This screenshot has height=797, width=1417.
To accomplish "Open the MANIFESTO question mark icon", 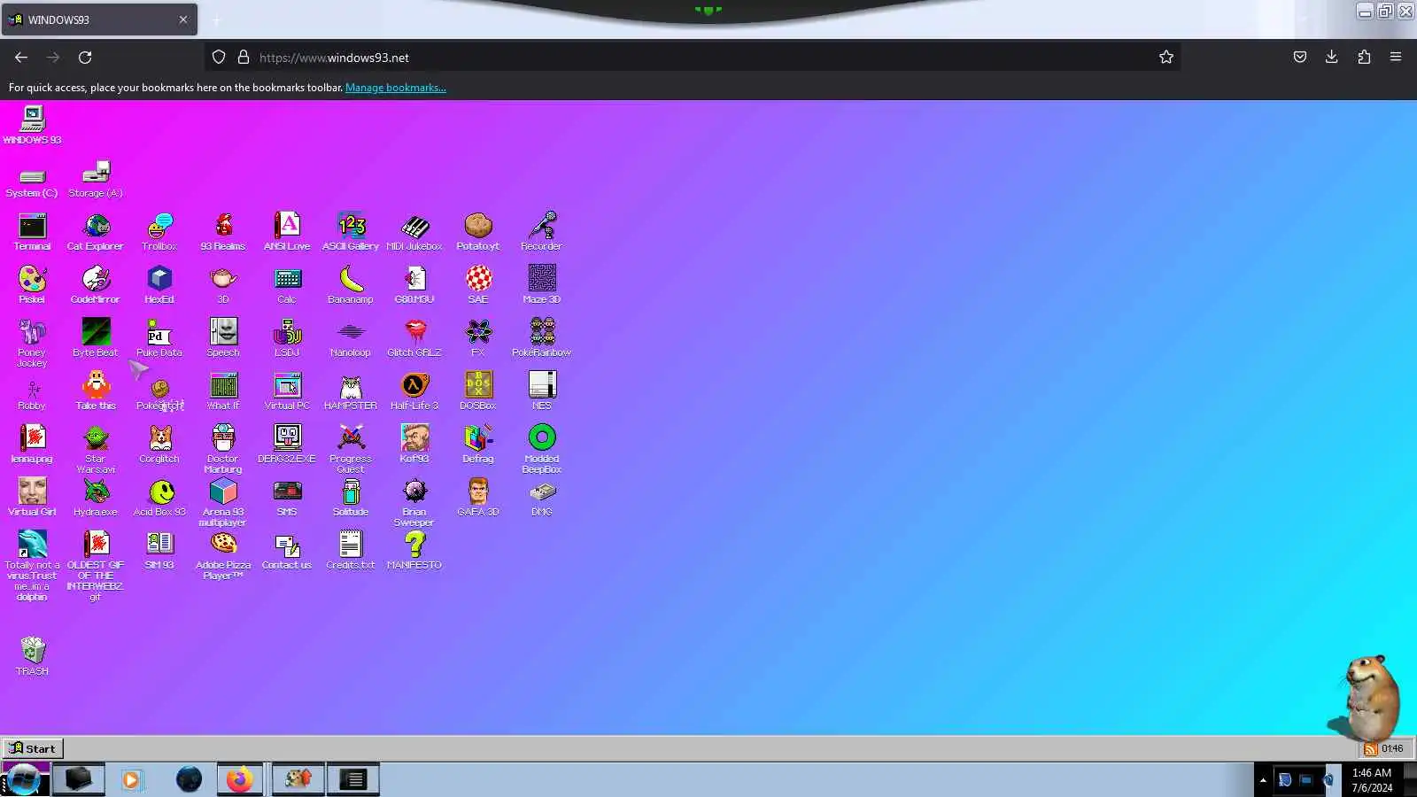I will (x=414, y=551).
